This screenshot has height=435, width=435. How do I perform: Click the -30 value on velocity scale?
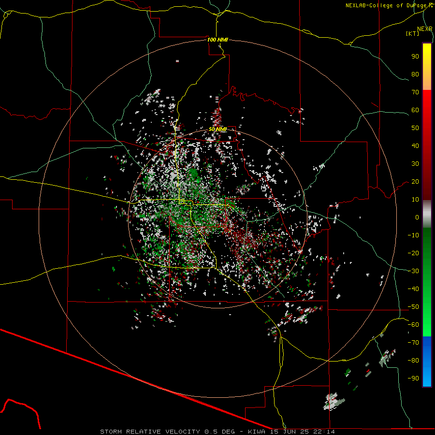point(413,271)
